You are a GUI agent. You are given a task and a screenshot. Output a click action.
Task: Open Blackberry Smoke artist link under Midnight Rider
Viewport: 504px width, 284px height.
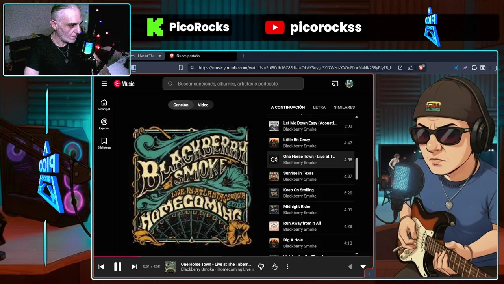coord(300,213)
